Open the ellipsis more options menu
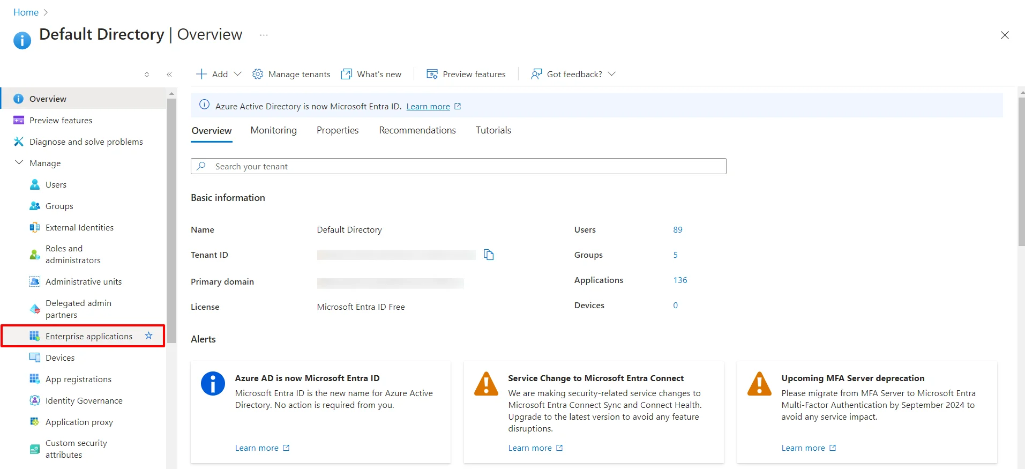Screen dimensions: 1025x469 click(x=264, y=35)
